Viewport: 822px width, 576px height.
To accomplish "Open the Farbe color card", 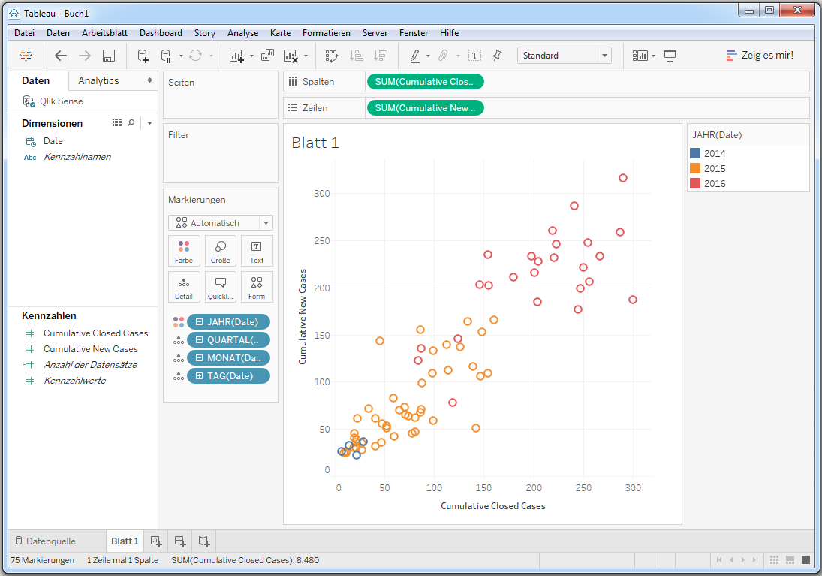I will [x=183, y=251].
